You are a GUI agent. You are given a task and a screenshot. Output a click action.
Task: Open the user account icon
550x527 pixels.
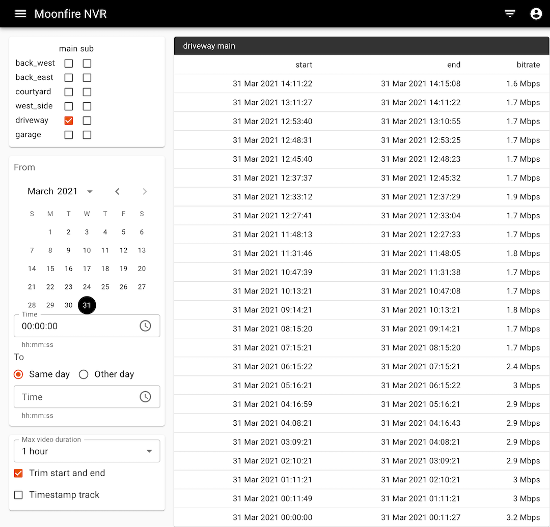pyautogui.click(x=536, y=14)
